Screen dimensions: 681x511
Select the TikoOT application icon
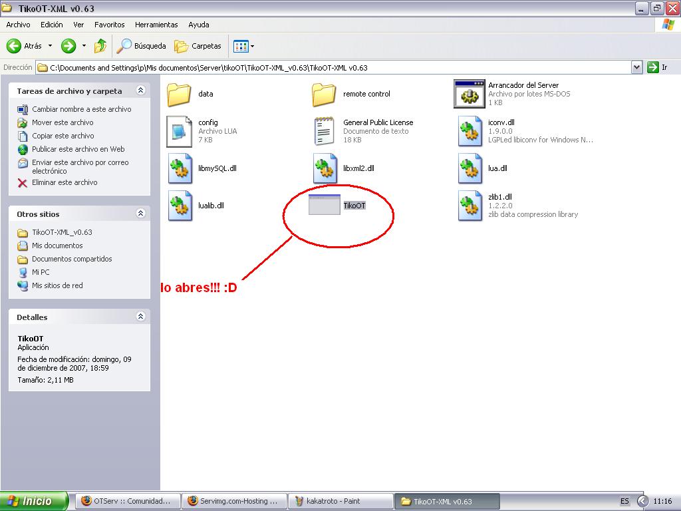(325, 205)
